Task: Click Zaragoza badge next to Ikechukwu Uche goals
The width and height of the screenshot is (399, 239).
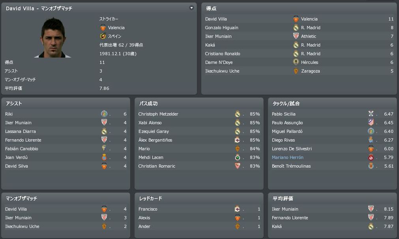Action: 296,71
